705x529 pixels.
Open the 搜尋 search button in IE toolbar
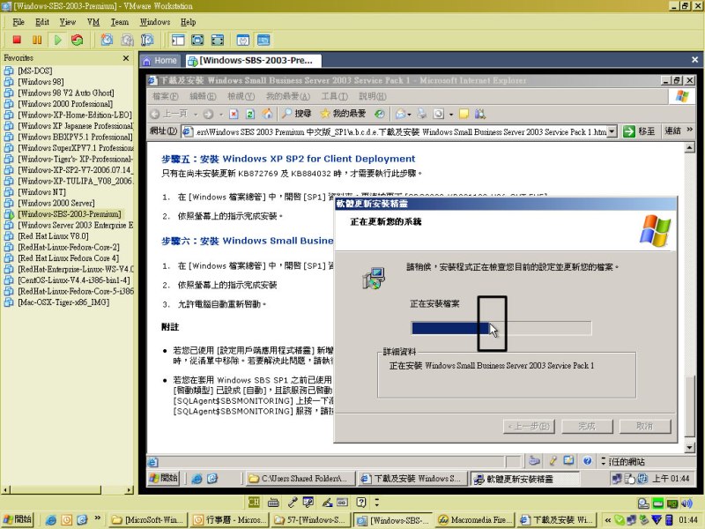pyautogui.click(x=297, y=115)
